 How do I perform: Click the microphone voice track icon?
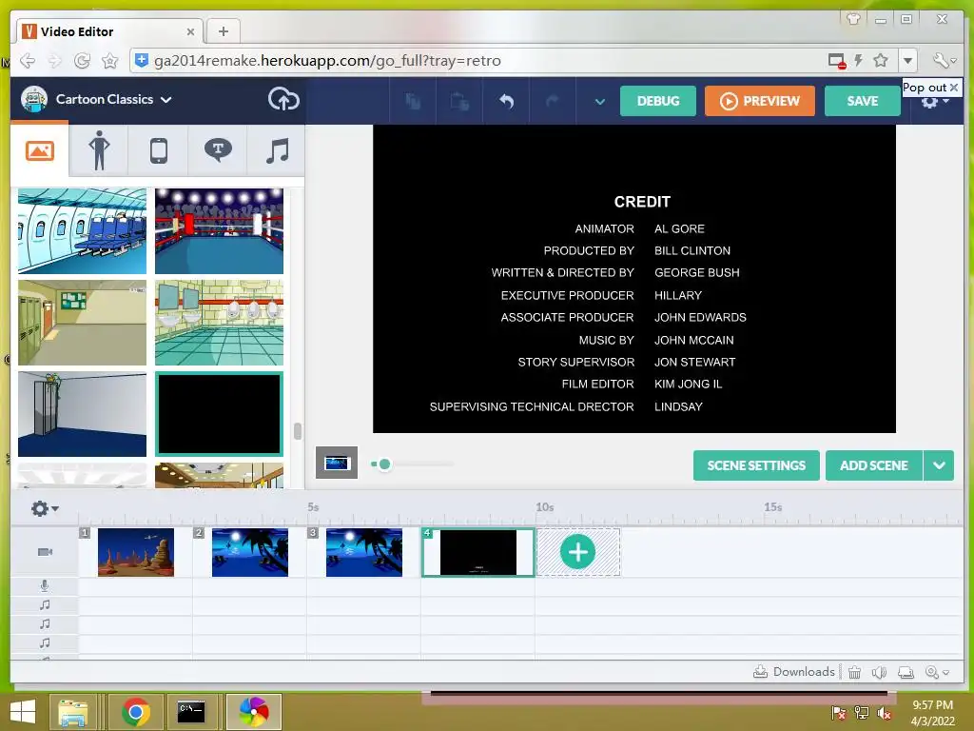pyautogui.click(x=45, y=585)
